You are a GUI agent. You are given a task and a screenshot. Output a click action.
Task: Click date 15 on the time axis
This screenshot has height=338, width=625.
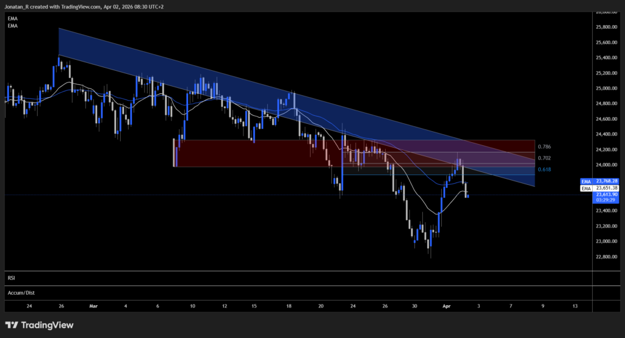coord(254,306)
